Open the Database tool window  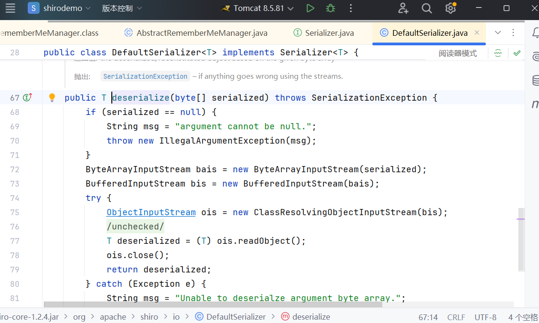pyautogui.click(x=535, y=81)
